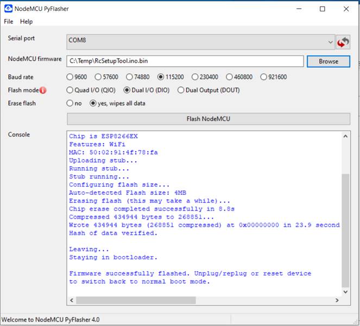Minimize the NodeMCU PyFlasher window
Viewport: 360px width, 326px height.
[x=299, y=9]
